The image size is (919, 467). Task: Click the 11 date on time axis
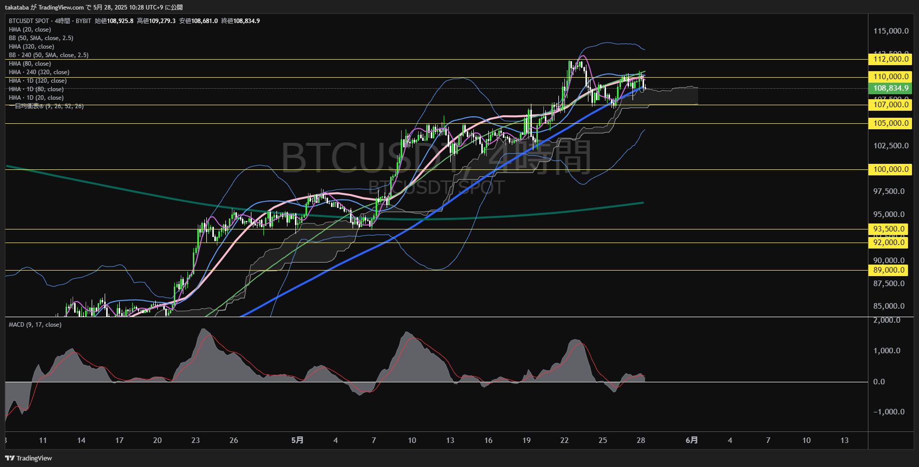(43, 440)
